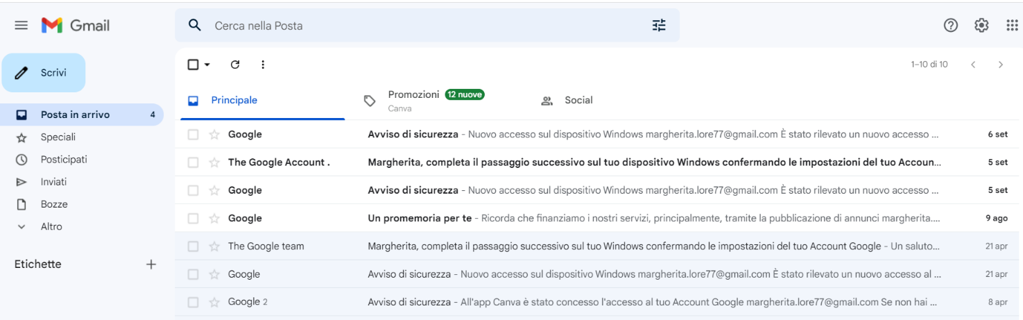
Task: Select The Google team email checkbox
Action: [194, 246]
